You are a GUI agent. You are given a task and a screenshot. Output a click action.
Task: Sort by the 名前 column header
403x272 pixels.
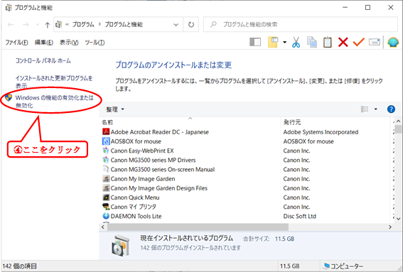click(107, 122)
